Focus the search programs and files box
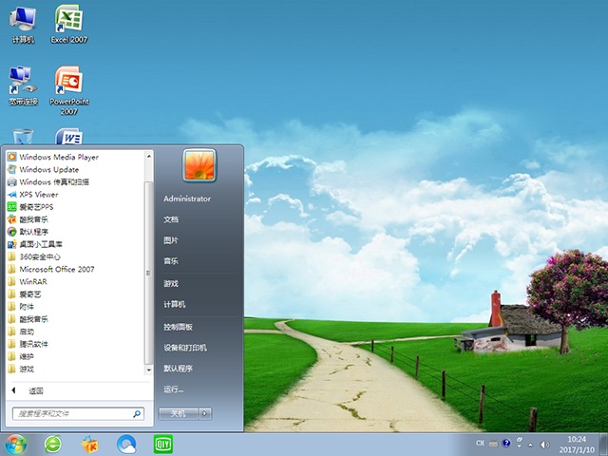Screen dimensions: 608x456 pos(78,414)
